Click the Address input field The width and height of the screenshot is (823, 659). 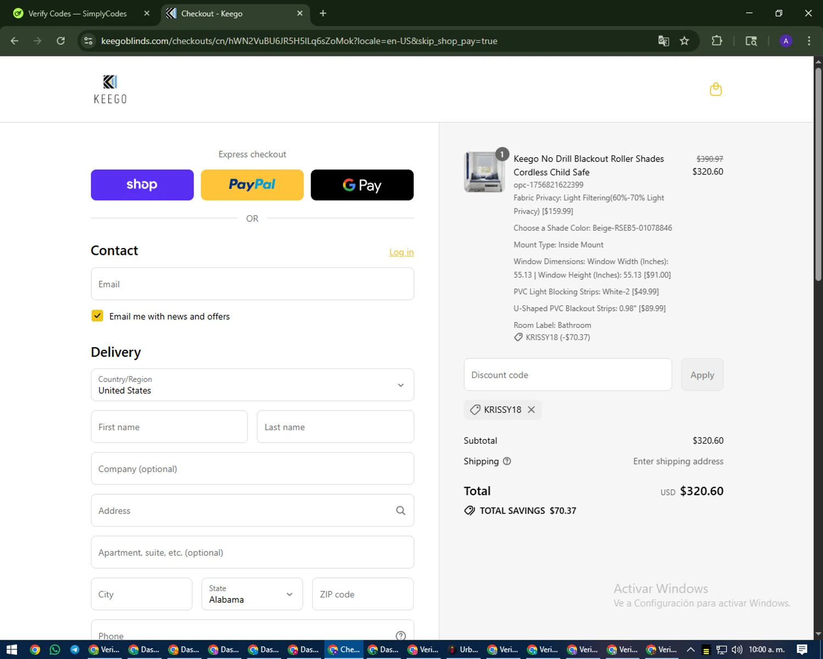(252, 511)
